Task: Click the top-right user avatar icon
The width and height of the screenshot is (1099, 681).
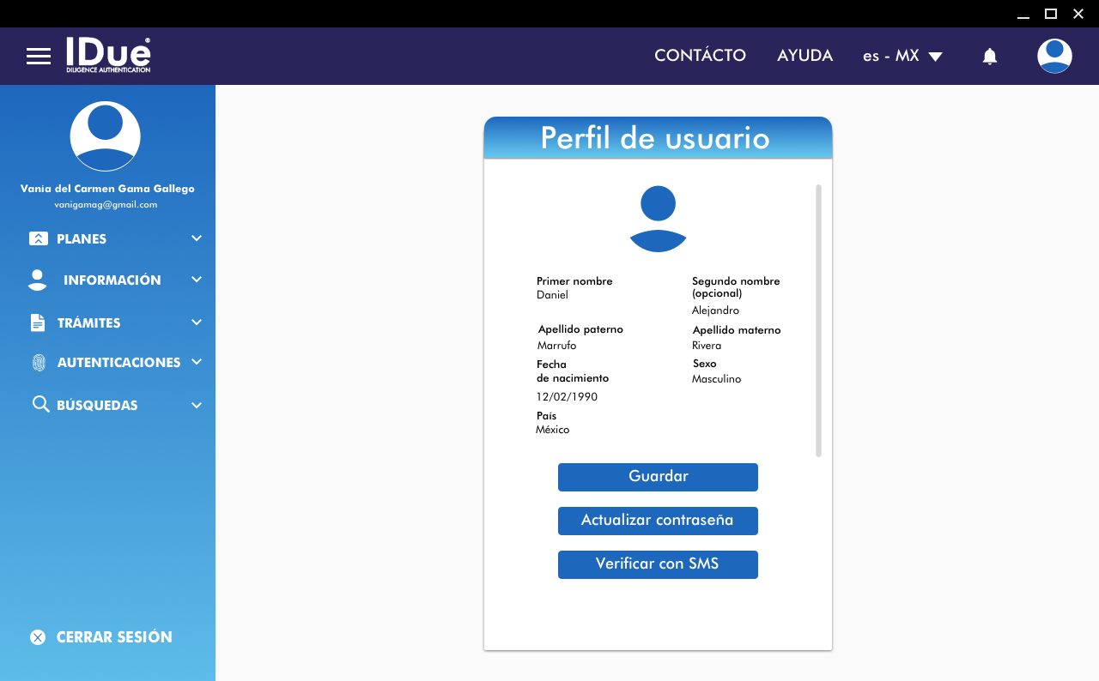Action: pyautogui.click(x=1053, y=57)
